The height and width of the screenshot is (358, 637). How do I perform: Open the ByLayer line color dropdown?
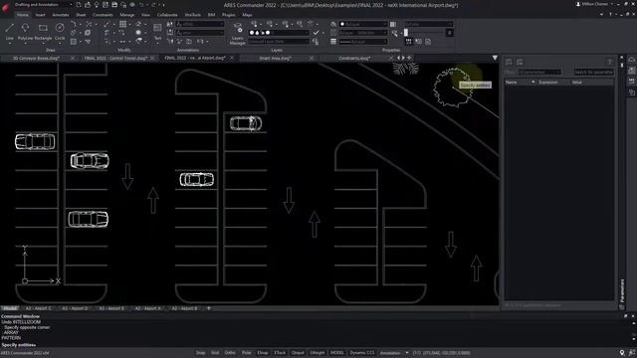363,24
